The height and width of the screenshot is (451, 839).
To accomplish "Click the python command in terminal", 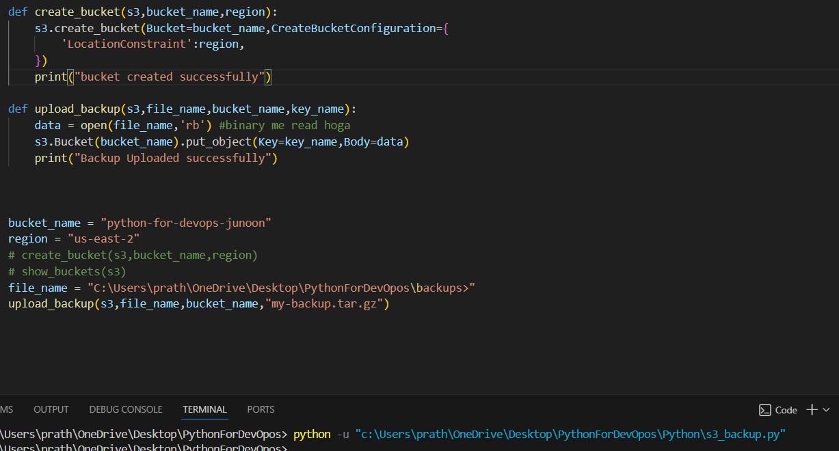I will coord(312,435).
